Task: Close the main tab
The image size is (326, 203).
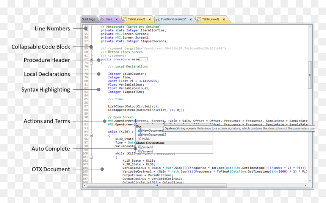Action: click(x=117, y=19)
